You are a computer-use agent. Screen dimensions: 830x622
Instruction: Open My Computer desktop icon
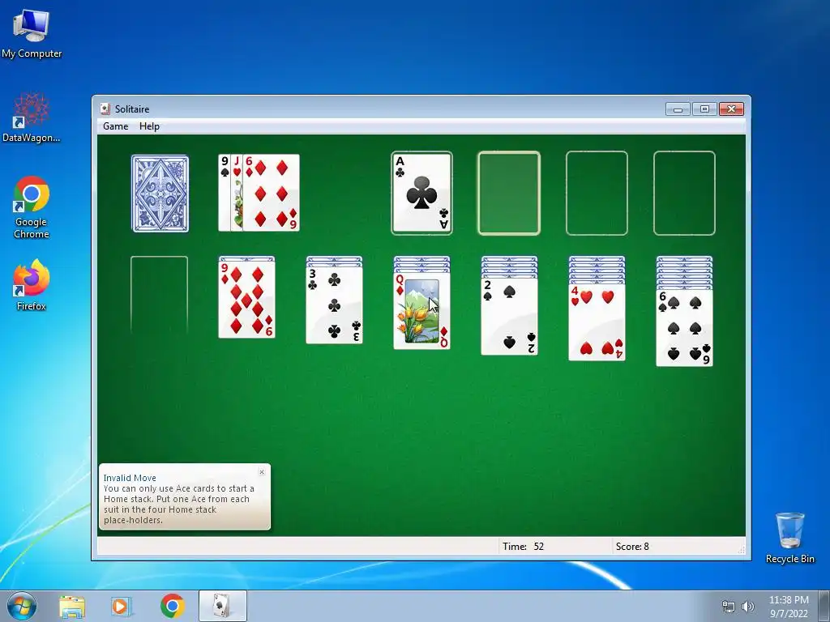32,33
